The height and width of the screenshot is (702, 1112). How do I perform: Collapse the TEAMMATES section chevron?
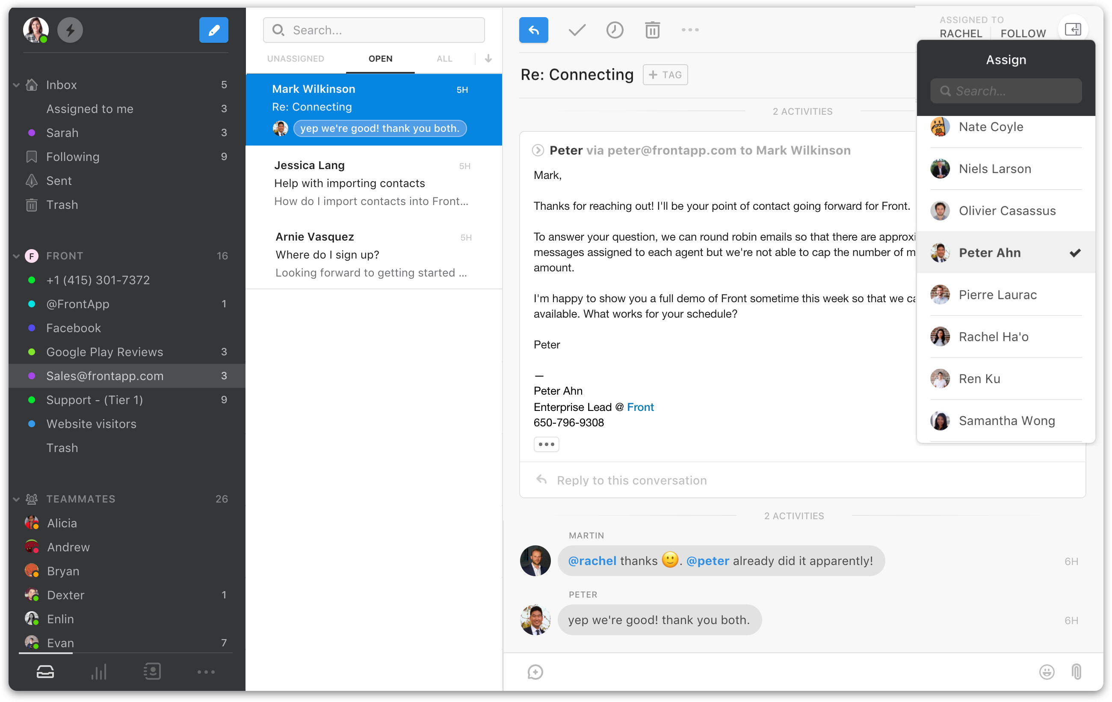tap(17, 499)
